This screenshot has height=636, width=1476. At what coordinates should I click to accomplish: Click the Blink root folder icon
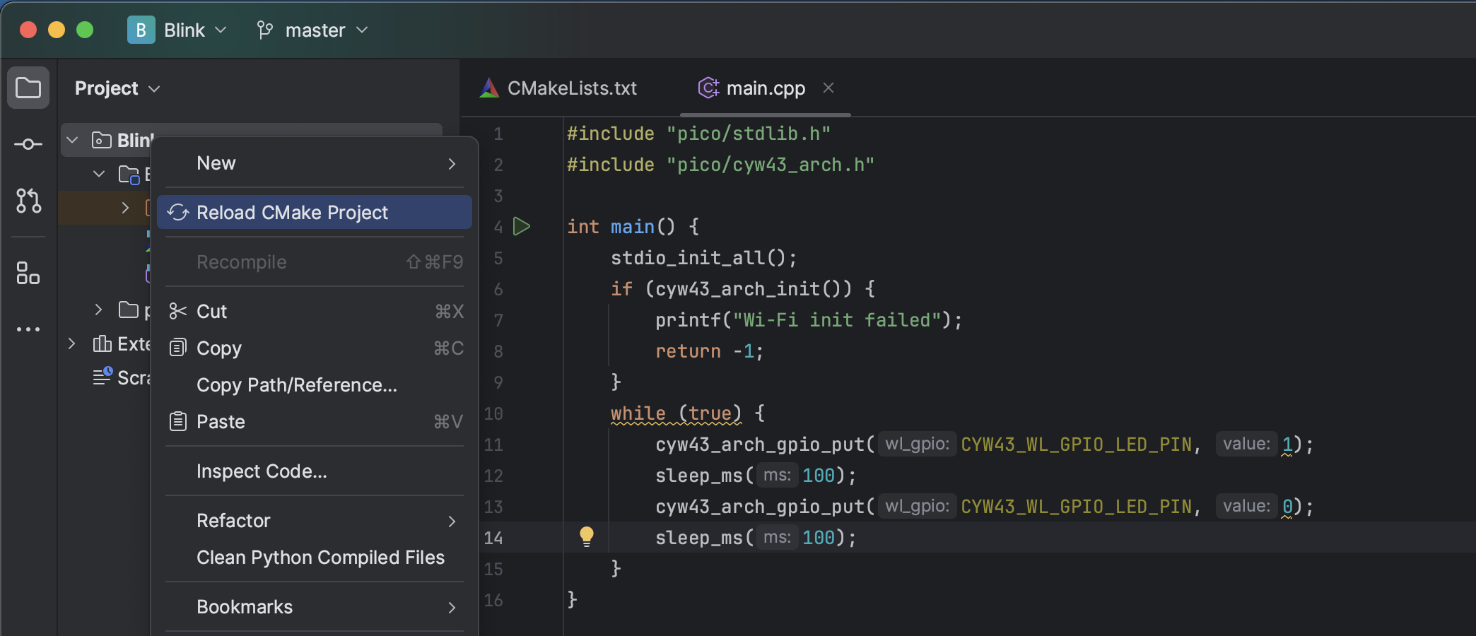pyautogui.click(x=102, y=140)
